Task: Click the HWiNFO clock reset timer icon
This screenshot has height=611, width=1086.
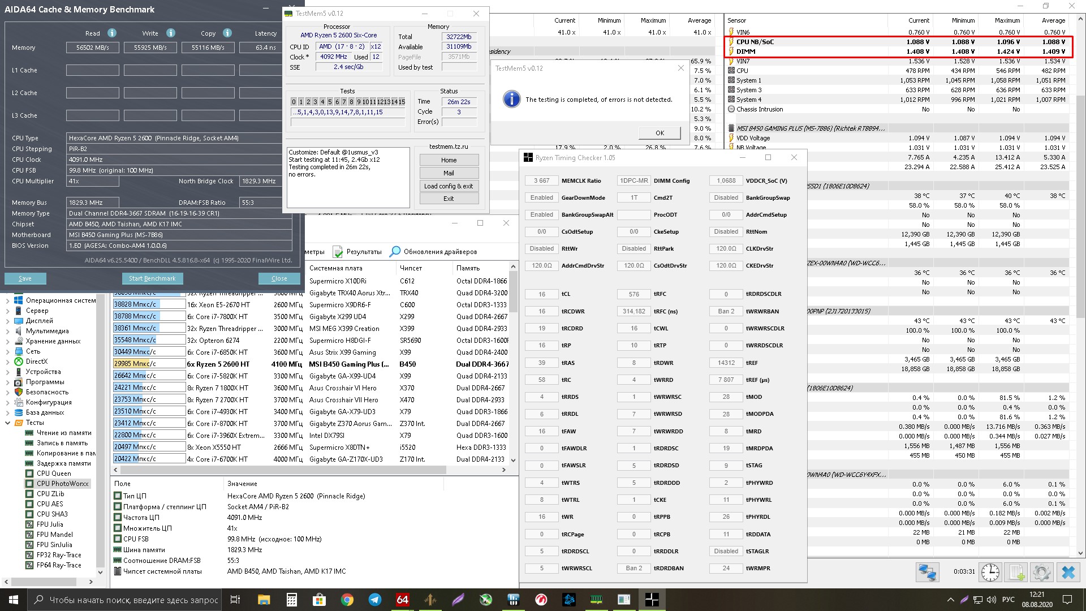Action: pos(990,572)
